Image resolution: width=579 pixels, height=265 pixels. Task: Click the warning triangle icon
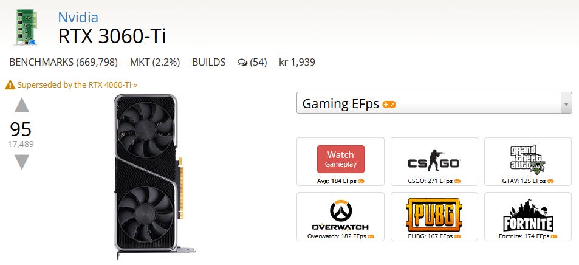pos(10,84)
